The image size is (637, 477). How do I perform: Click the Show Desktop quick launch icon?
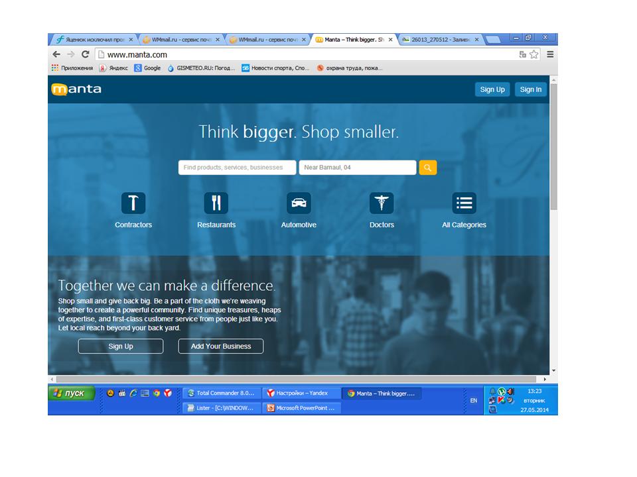(145, 393)
